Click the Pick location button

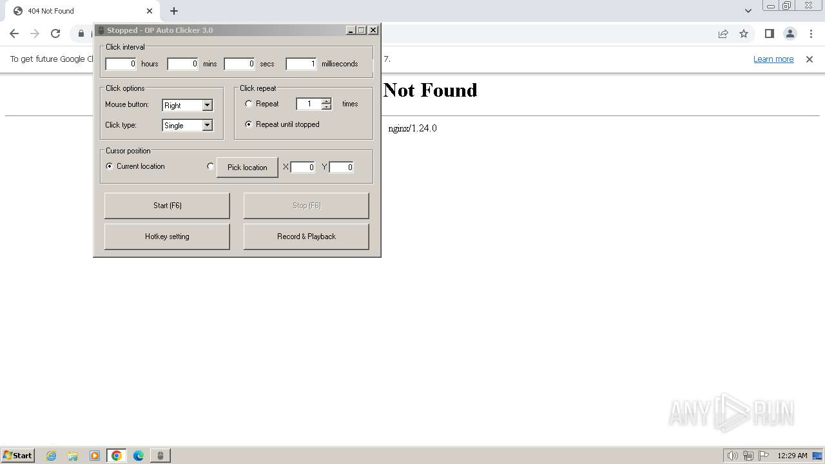[x=247, y=167]
